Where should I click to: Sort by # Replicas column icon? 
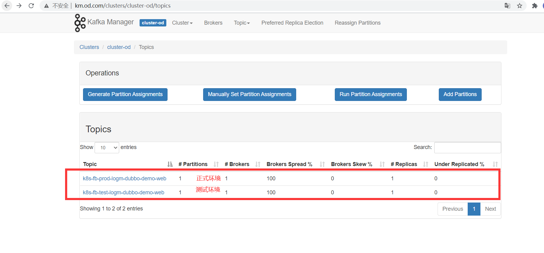(x=426, y=164)
